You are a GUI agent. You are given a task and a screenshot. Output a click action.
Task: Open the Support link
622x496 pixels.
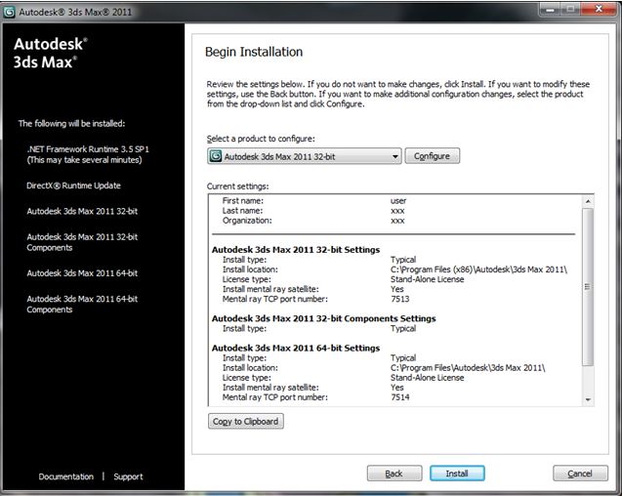tap(128, 476)
